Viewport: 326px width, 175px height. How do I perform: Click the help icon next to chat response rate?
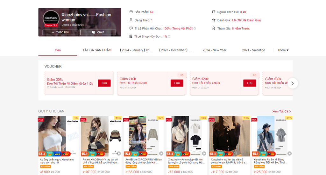195,29
